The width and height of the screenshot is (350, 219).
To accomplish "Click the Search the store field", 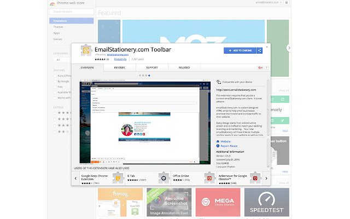I will (72, 11).
